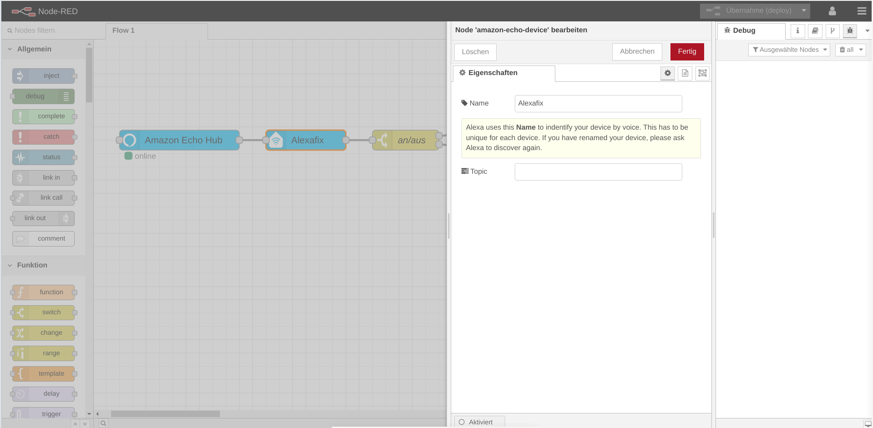873x428 pixels.
Task: Select the Eigenschaften tab
Action: [504, 73]
